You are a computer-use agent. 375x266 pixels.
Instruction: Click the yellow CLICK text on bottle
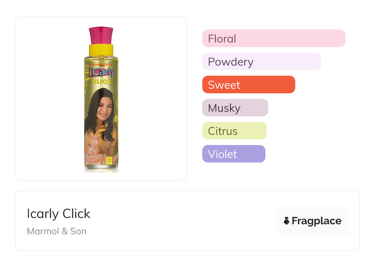(101, 82)
